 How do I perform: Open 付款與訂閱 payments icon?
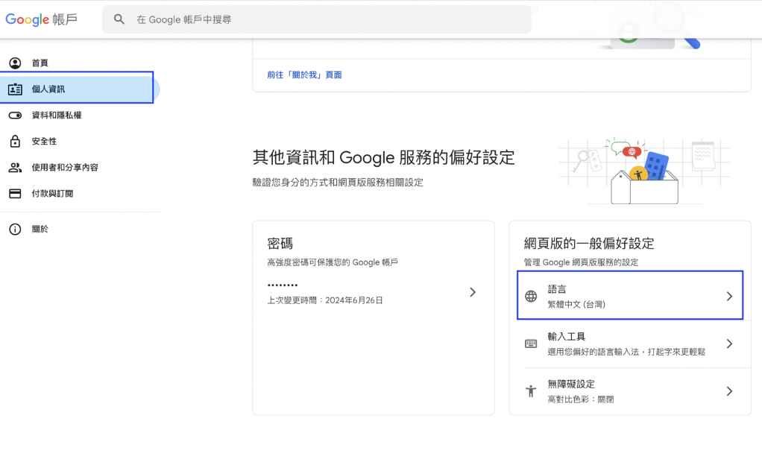[16, 193]
